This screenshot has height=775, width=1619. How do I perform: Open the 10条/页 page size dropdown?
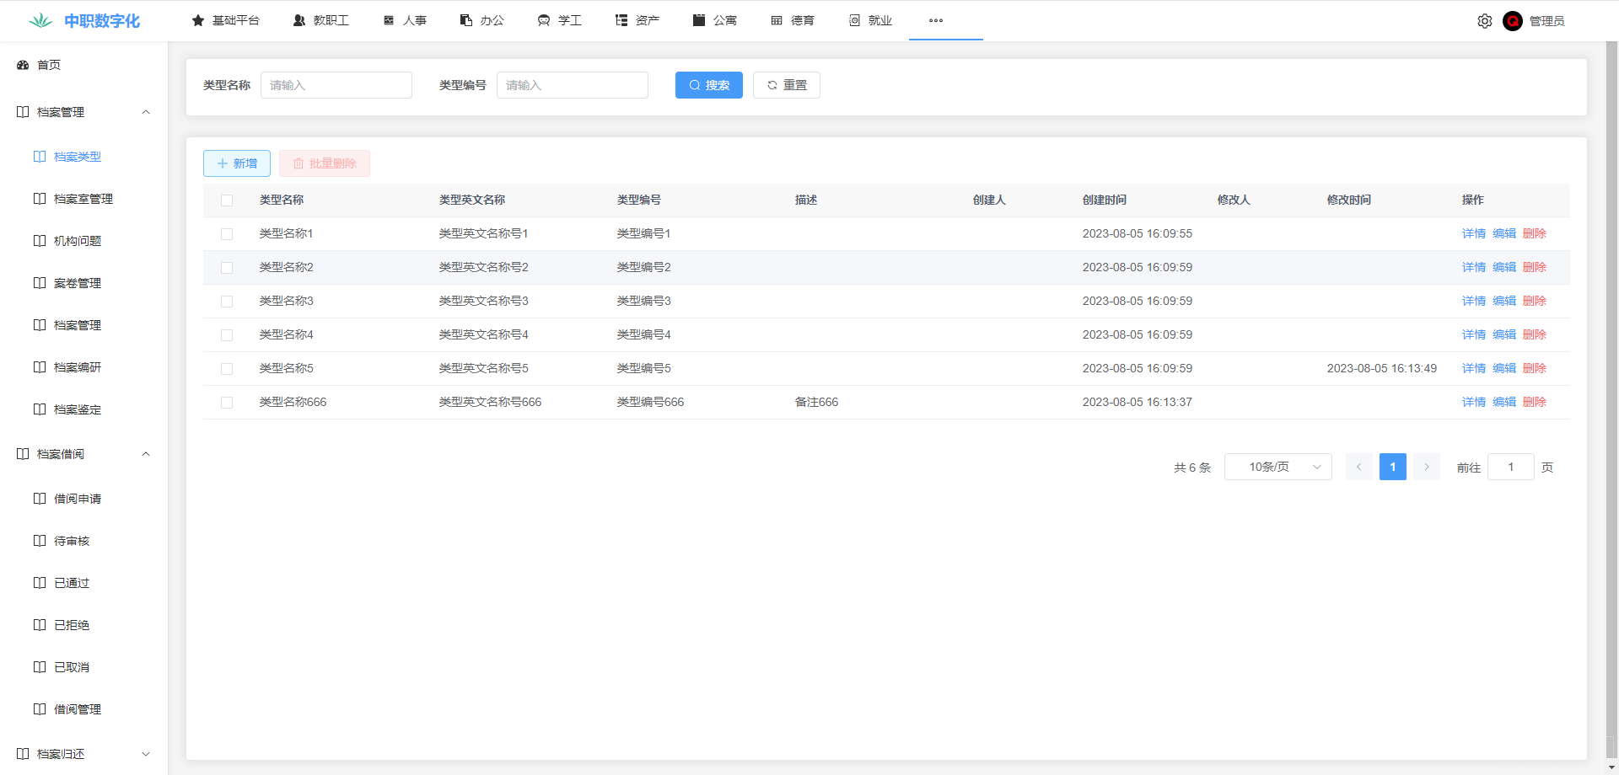(1277, 467)
